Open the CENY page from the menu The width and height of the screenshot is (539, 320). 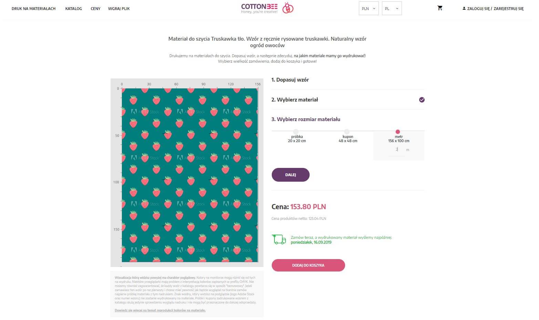95,9
